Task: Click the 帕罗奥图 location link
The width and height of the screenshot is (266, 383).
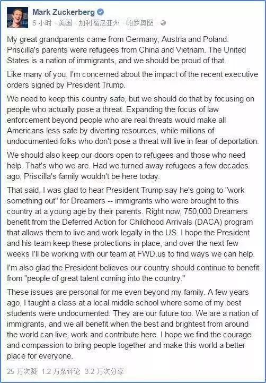Action: tap(140, 23)
